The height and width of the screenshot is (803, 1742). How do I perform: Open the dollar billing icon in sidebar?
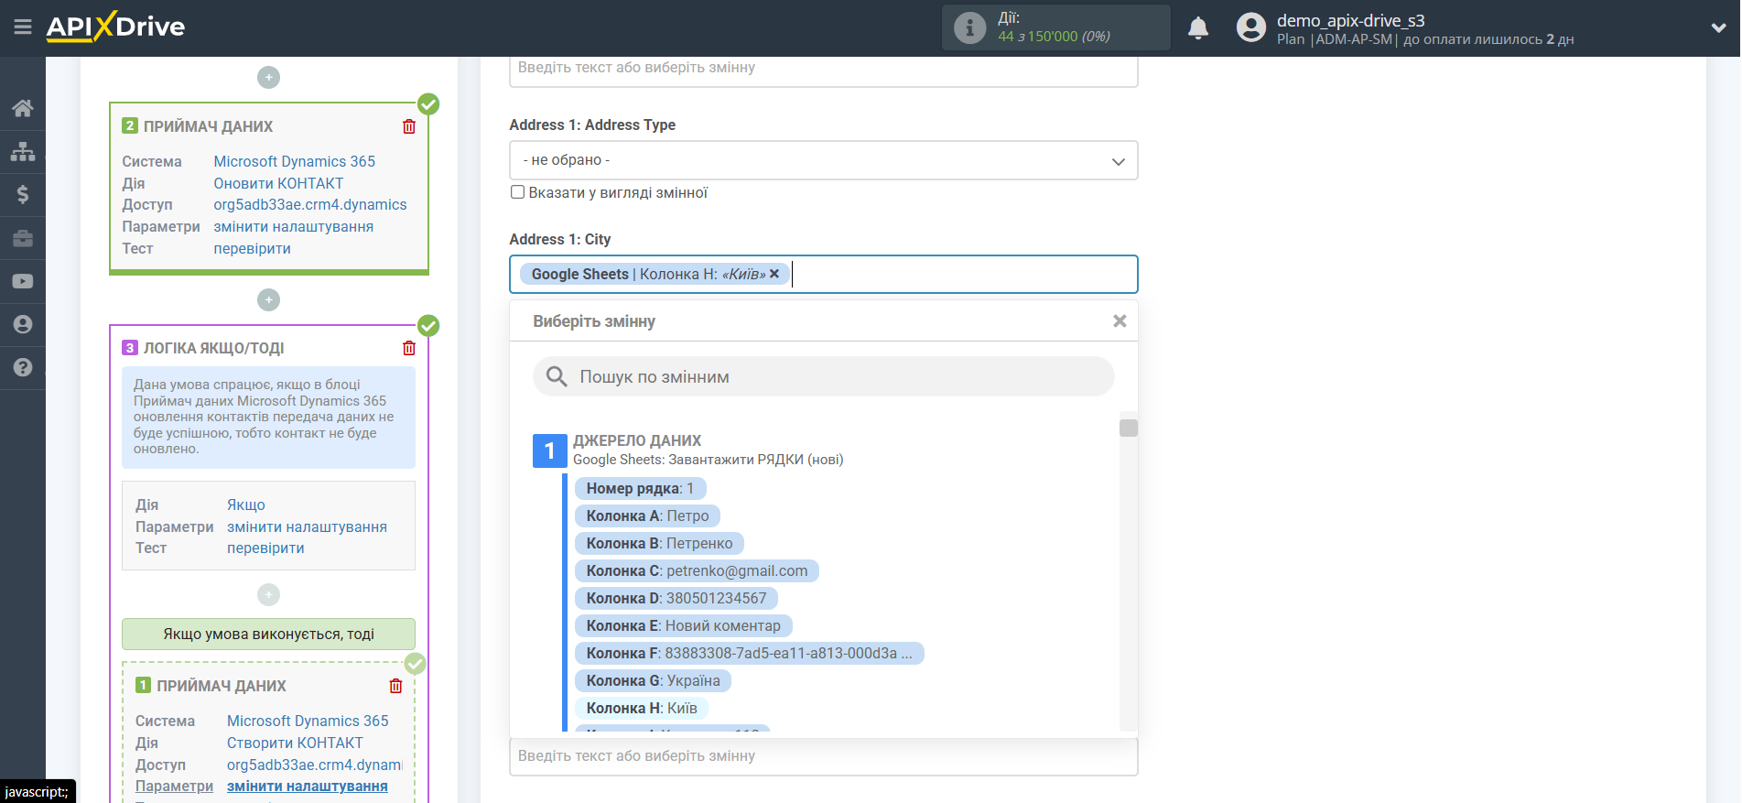[23, 194]
